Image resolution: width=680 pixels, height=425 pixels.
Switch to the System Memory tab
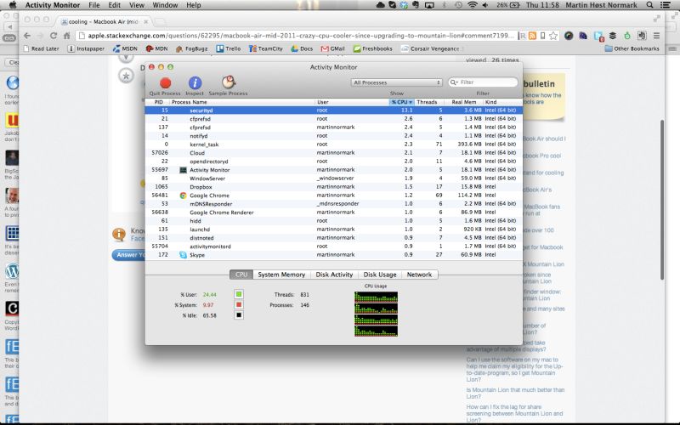pos(281,275)
